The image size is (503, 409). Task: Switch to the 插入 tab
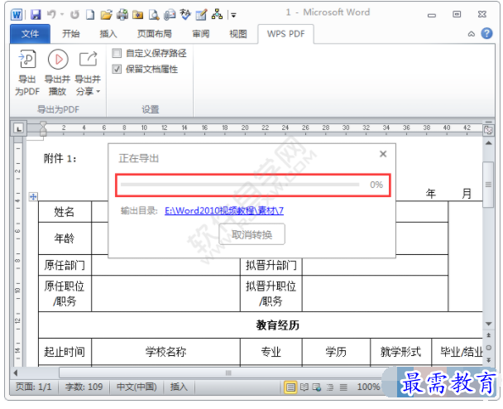tap(108, 34)
